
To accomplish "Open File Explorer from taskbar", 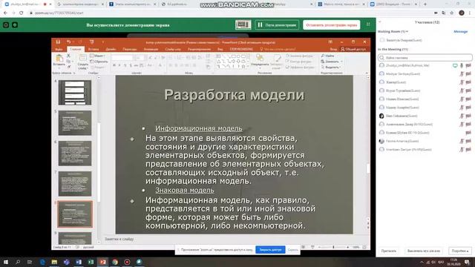I will click(54, 262).
